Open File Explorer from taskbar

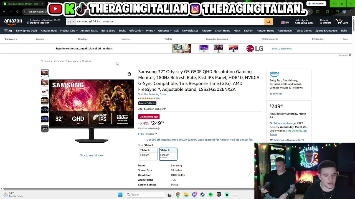(x=186, y=195)
